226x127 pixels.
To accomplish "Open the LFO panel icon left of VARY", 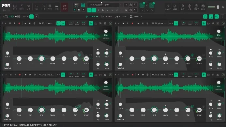I will point(43,7).
